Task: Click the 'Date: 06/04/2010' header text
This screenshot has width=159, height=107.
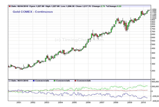Action: 20,6
